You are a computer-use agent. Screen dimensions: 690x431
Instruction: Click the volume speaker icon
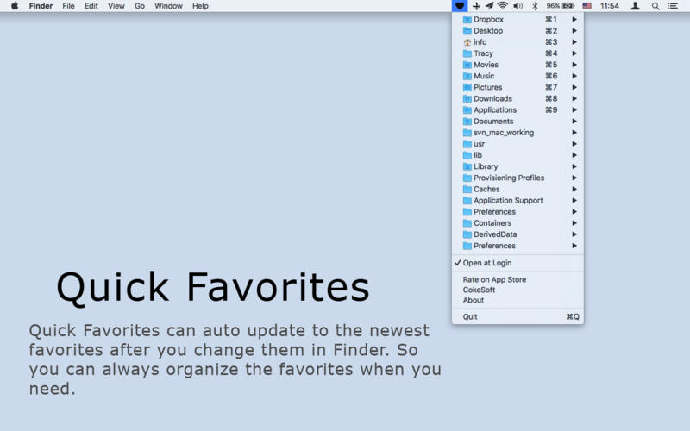[x=517, y=6]
